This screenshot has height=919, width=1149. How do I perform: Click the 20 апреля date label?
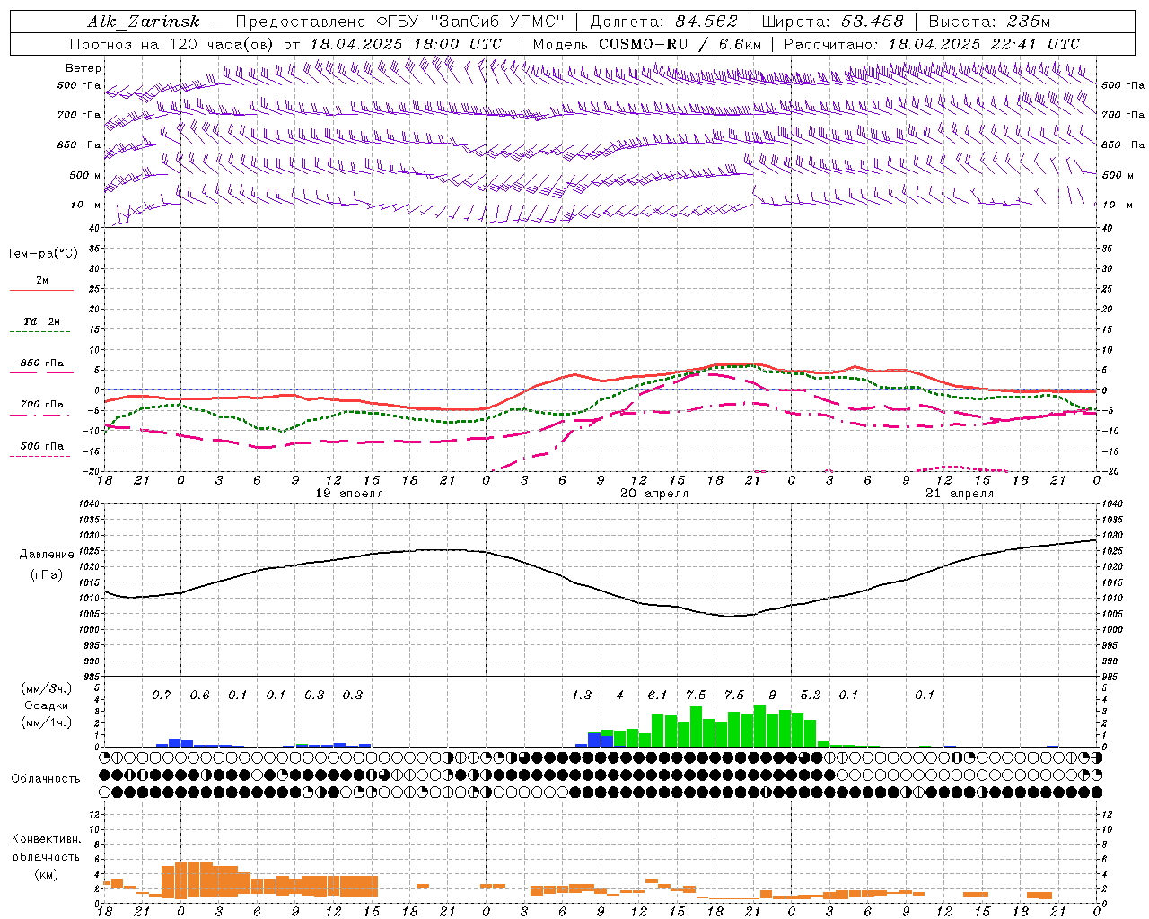point(654,494)
